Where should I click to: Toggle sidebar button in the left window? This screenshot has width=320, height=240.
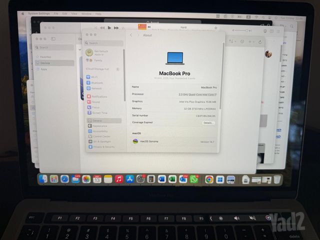click(53, 38)
